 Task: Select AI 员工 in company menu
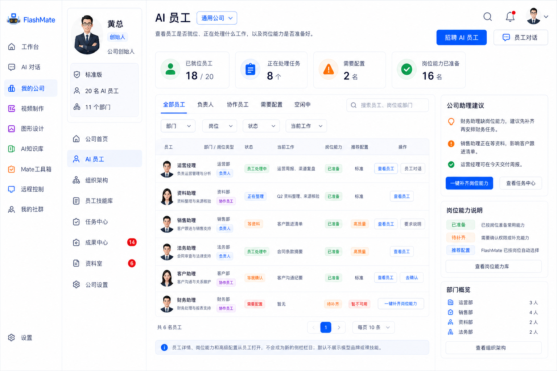coord(104,159)
